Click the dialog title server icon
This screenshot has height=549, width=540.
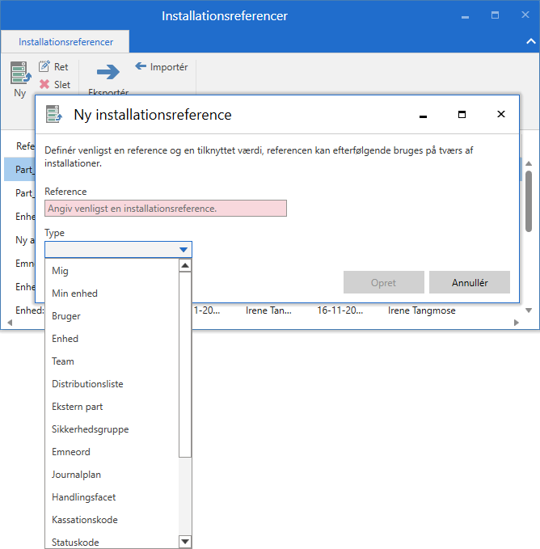click(x=54, y=114)
